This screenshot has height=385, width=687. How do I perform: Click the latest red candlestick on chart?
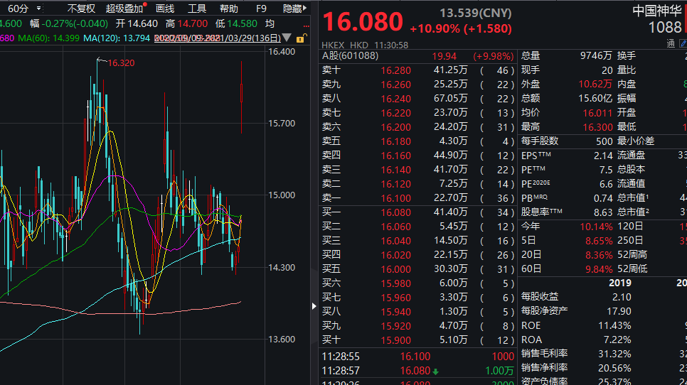[x=241, y=97]
